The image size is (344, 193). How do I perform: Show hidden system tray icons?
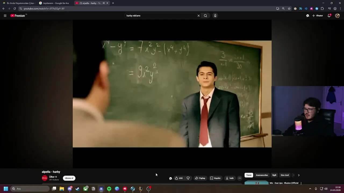pos(310,189)
